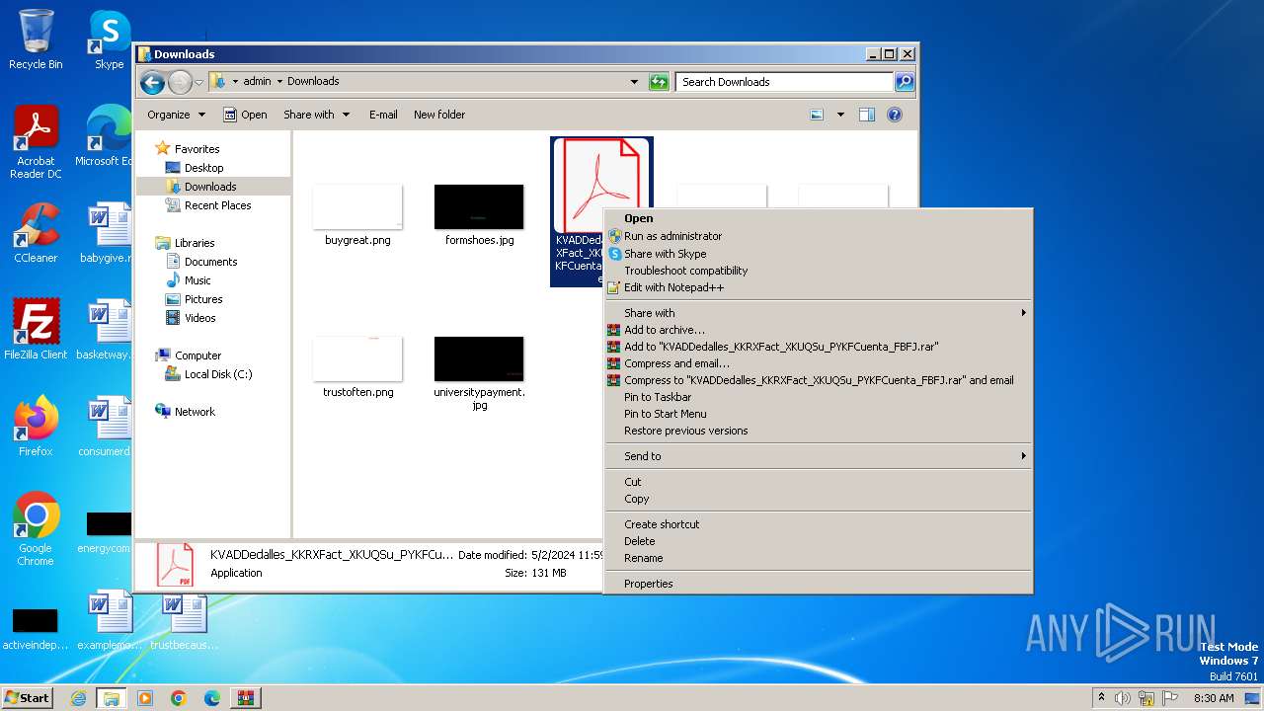Choose Pin to Start Menu
Viewport: 1264px width, 711px height.
click(818, 414)
